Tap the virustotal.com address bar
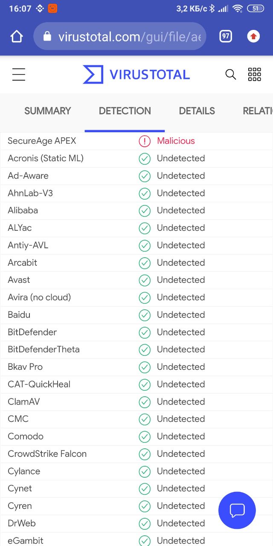273x546 pixels. 119,37
